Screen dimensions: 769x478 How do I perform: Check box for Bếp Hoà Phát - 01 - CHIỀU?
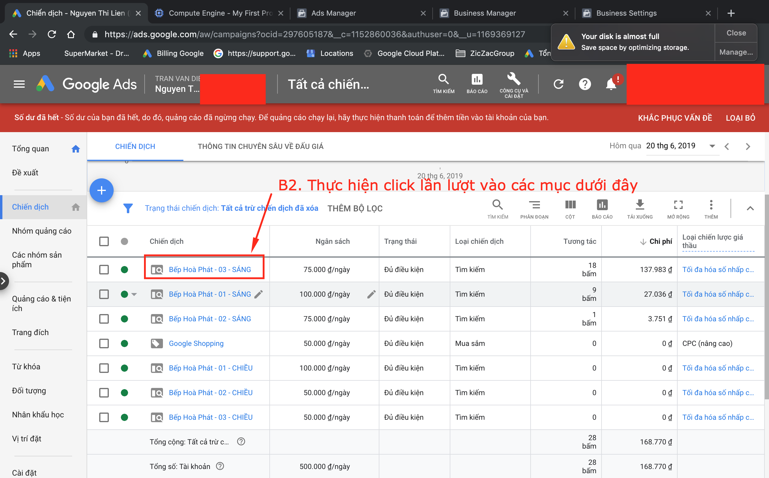coord(104,368)
